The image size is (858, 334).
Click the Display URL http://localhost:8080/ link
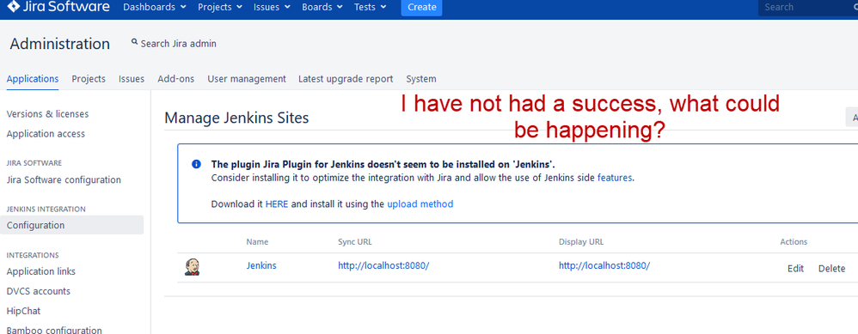[x=604, y=265]
